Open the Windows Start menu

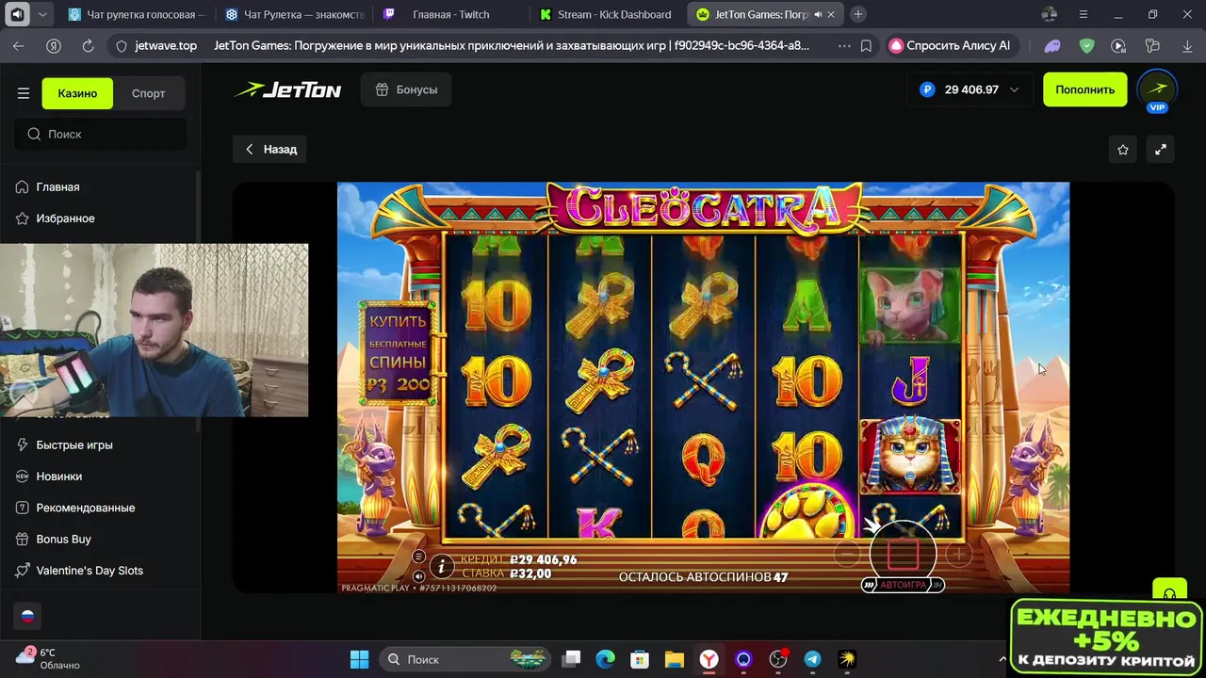359,659
